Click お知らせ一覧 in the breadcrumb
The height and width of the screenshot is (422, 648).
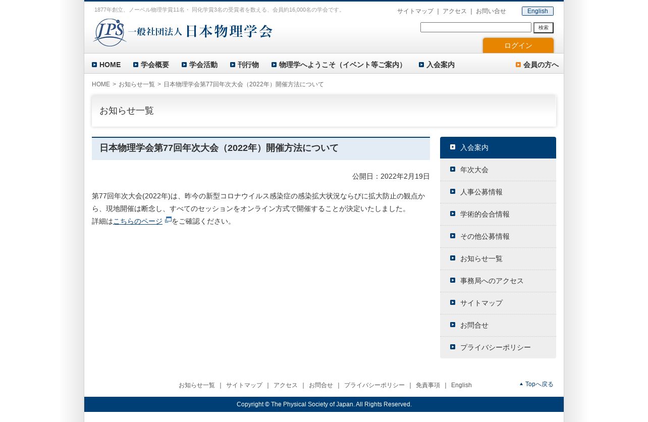point(137,84)
